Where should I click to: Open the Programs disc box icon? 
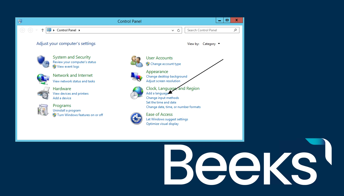[x=43, y=110]
